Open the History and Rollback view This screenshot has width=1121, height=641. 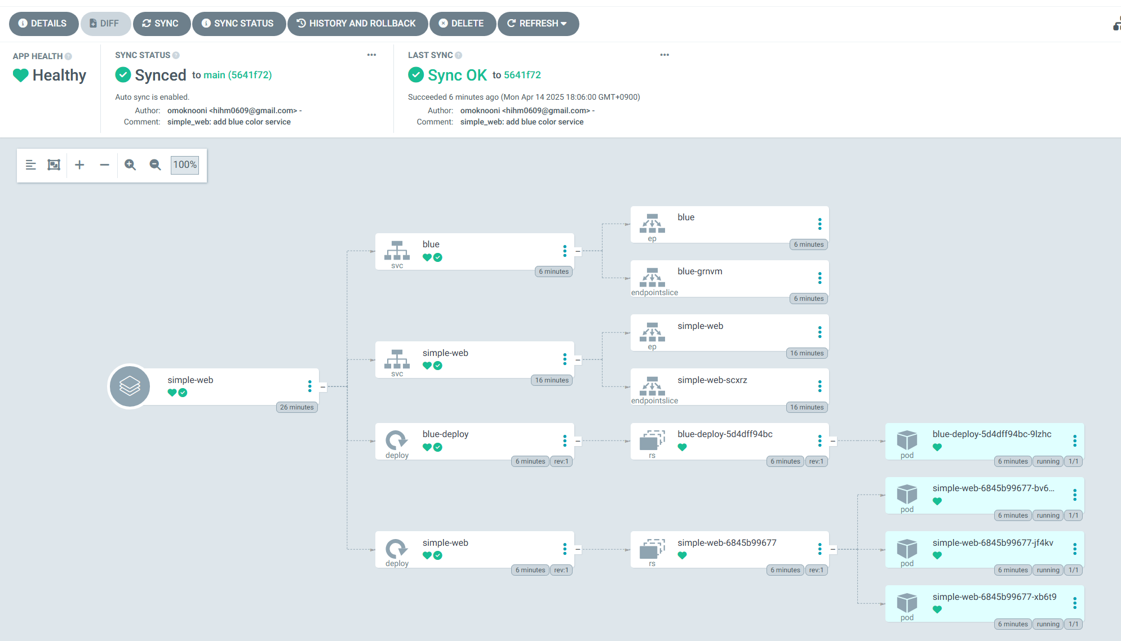357,24
